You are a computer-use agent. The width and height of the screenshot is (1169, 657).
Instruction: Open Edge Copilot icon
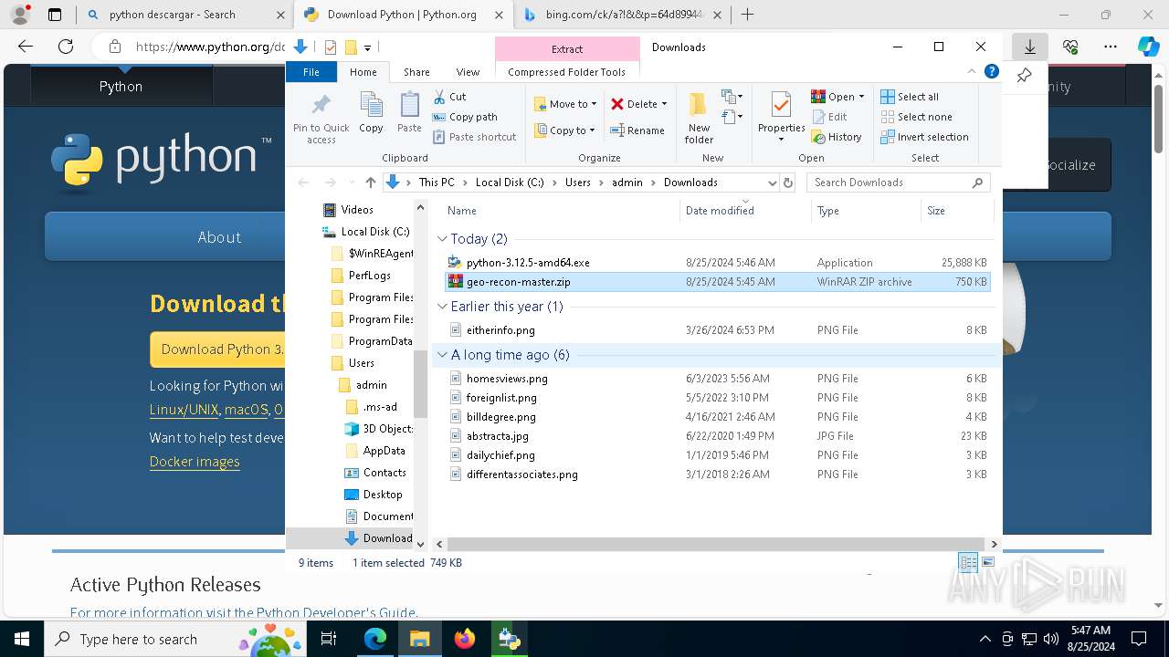click(x=1148, y=47)
